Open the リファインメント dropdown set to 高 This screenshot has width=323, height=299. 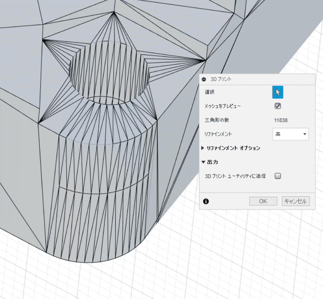point(291,134)
